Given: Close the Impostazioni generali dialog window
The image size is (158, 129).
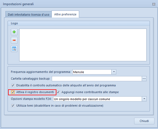Looking at the screenshot, I should pyautogui.click(x=154, y=4).
